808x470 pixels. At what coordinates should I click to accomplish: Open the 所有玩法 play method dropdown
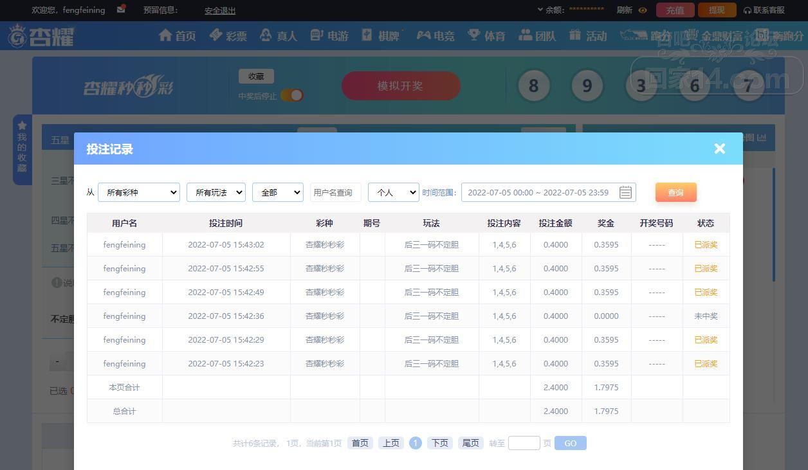pyautogui.click(x=216, y=192)
